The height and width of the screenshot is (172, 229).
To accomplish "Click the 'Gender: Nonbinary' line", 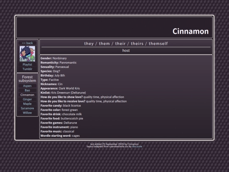I will pyautogui.click(x=53, y=58).
